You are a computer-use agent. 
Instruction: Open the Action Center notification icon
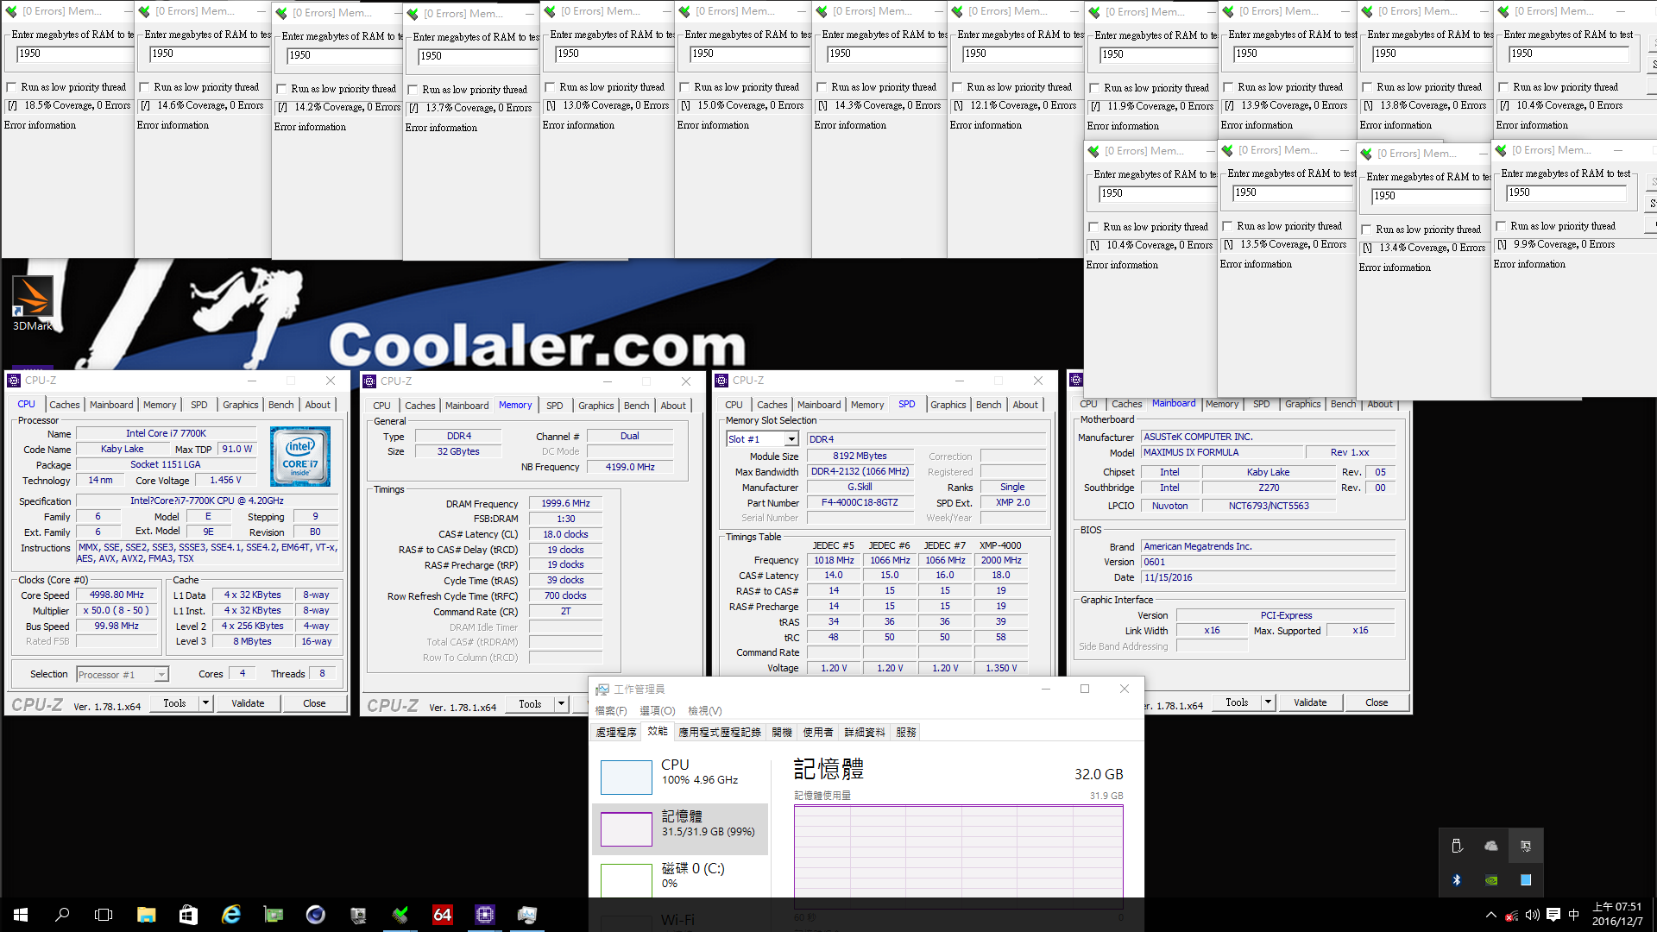(x=1553, y=915)
